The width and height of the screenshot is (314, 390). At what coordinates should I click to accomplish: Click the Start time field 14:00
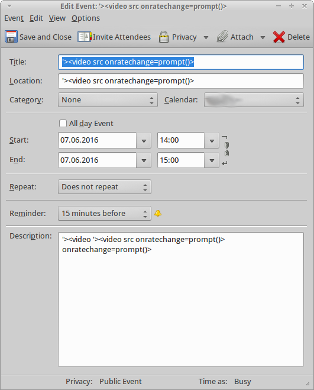tap(181, 140)
